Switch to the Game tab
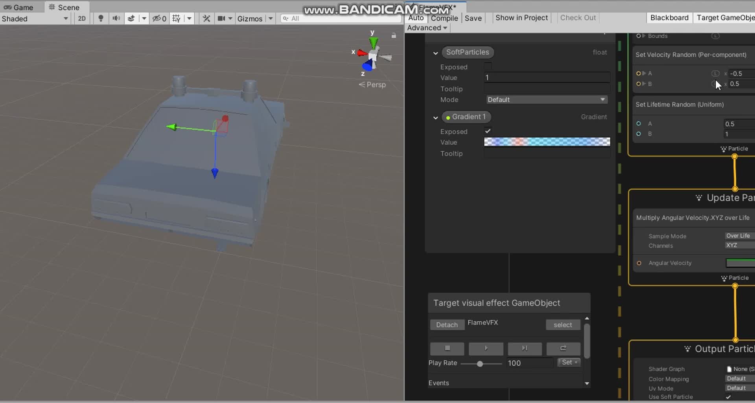The width and height of the screenshot is (755, 403). (18, 7)
